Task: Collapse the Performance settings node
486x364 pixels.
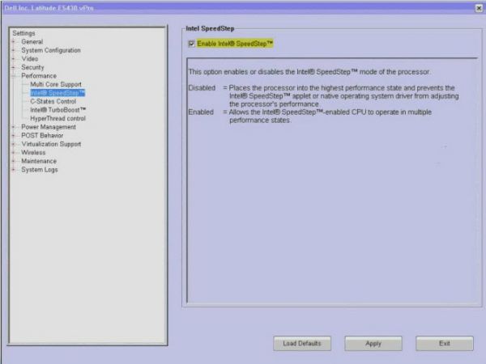Action: point(13,76)
